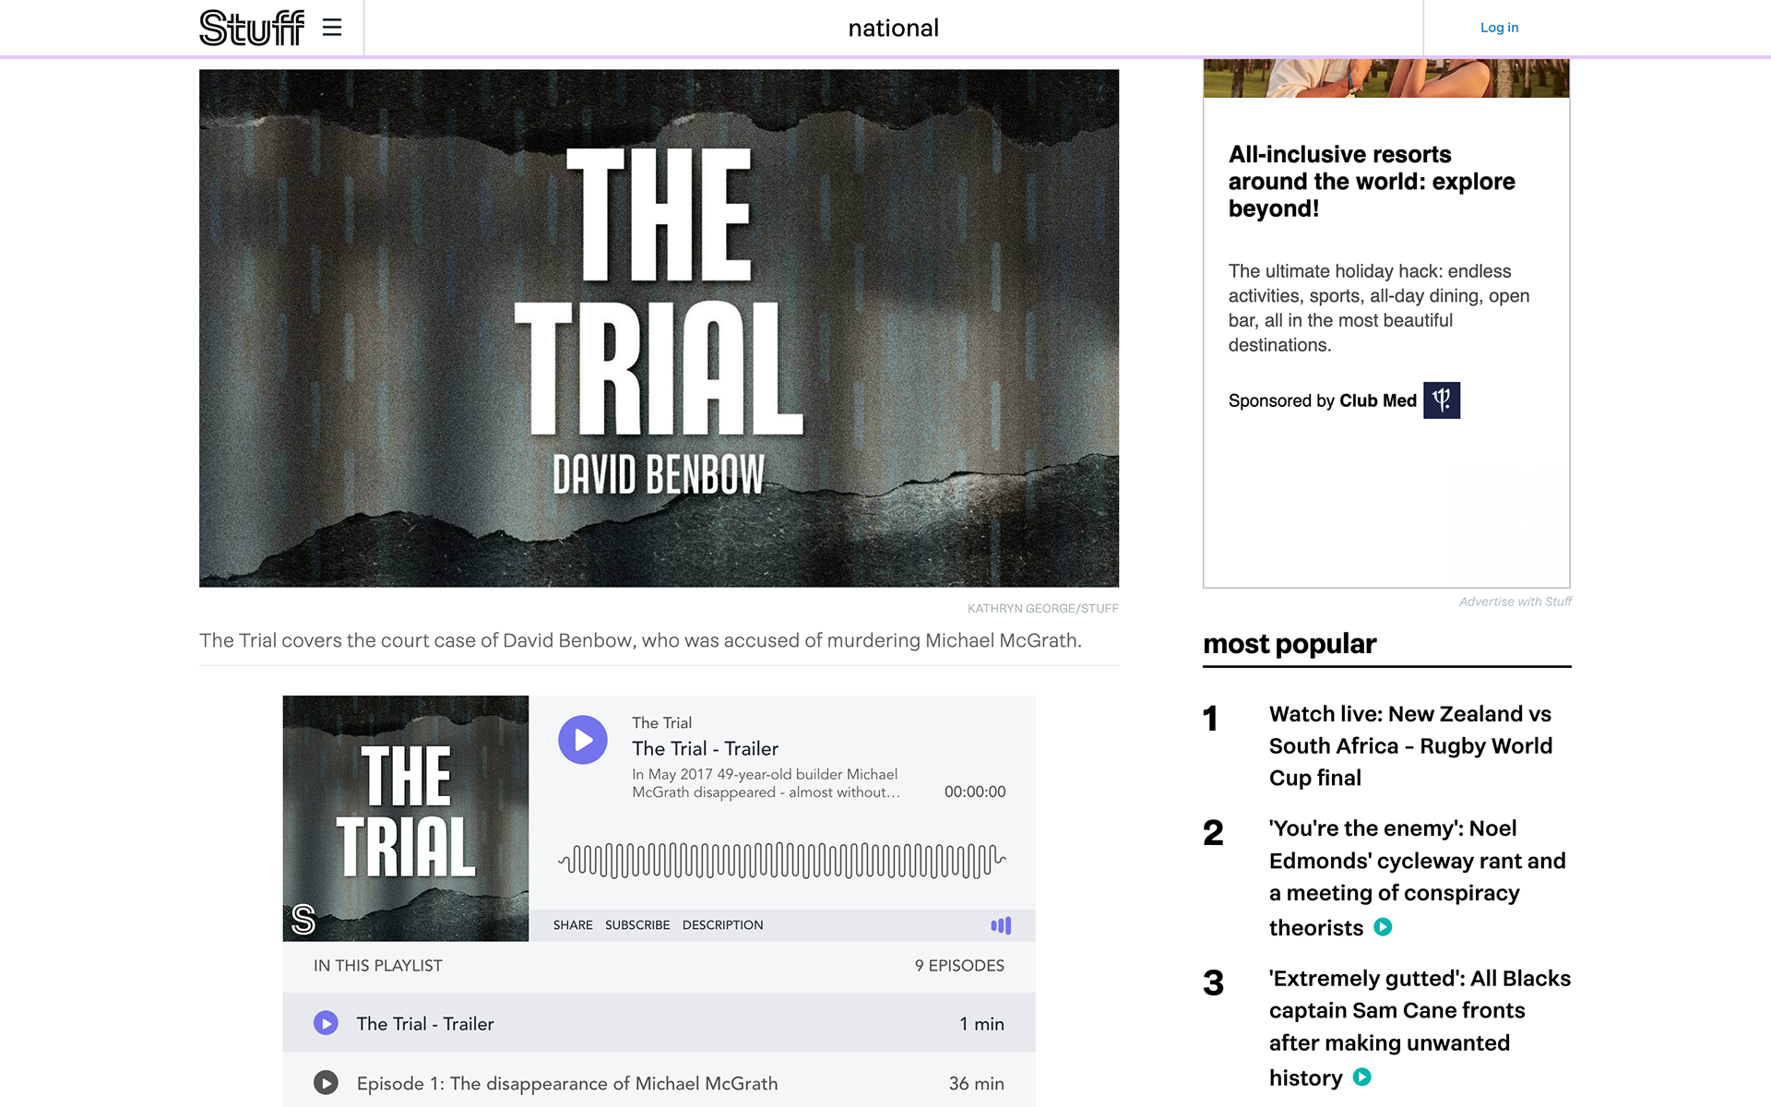
Task: Play Episode 1 from the playlist
Action: point(326,1083)
